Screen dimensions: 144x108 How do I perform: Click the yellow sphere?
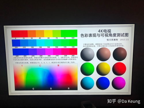(x=103, y=69)
